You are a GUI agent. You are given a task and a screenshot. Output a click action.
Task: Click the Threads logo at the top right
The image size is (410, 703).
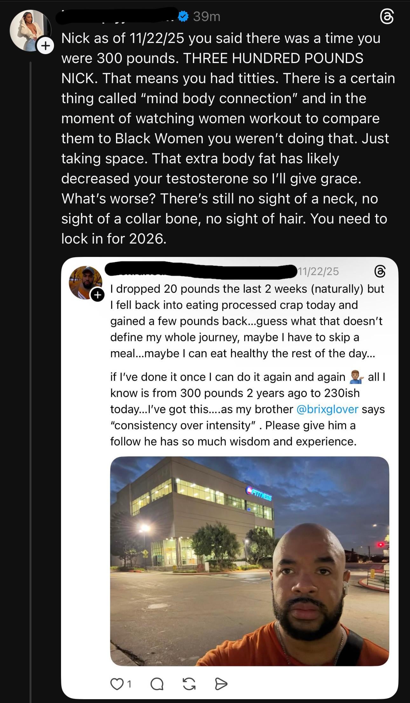387,17
